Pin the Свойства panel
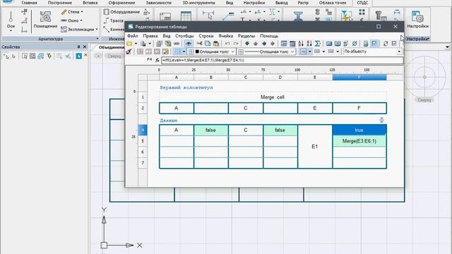Viewport: 452px width, 254px height. (78, 47)
